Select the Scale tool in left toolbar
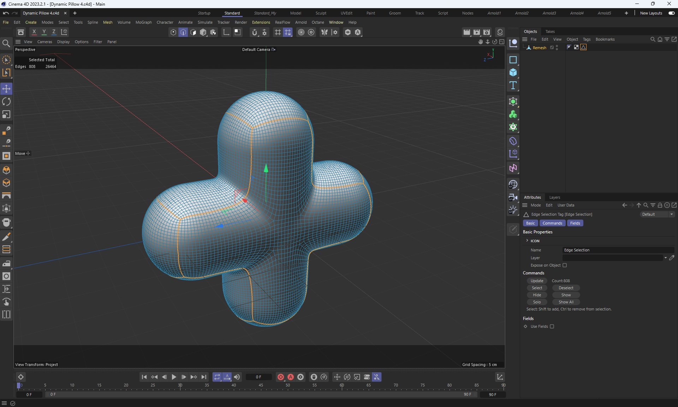Viewport: 678px width, 407px height. tap(6, 115)
